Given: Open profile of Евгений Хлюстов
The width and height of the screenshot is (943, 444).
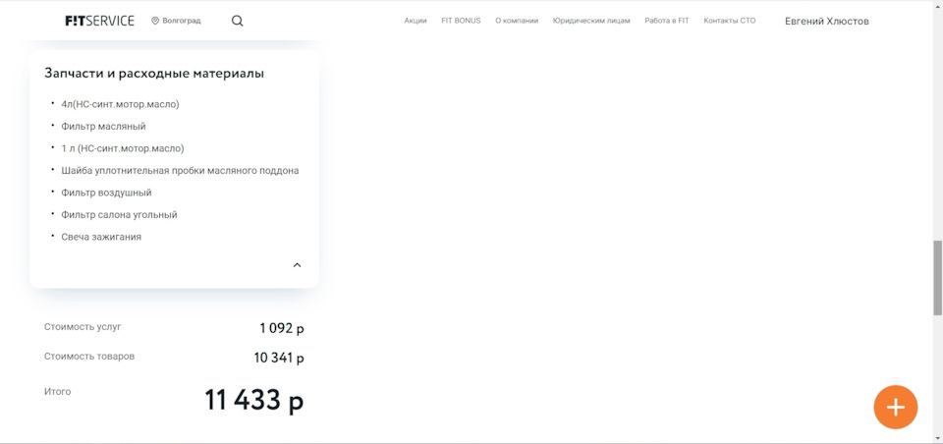Looking at the screenshot, I should click(827, 21).
